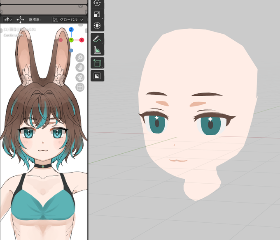
Task: Click the pan hand navigation icon
Action: tap(80, 67)
